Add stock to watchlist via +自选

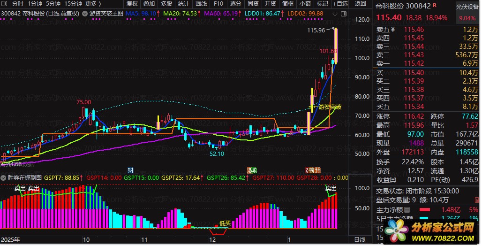340,4
